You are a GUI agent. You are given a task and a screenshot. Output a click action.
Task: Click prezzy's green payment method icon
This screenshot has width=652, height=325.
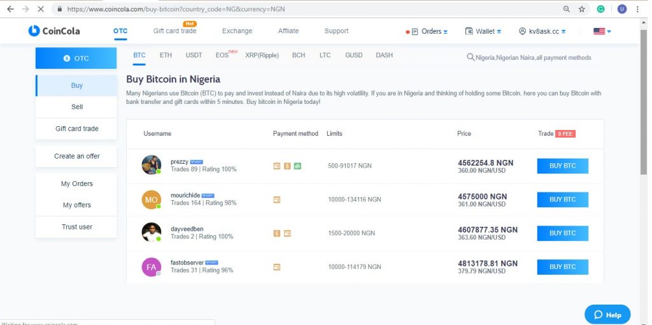(297, 166)
